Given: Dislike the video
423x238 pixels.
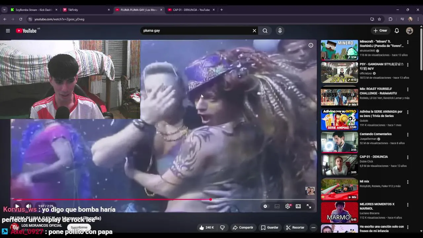Looking at the screenshot, I should point(222,227).
